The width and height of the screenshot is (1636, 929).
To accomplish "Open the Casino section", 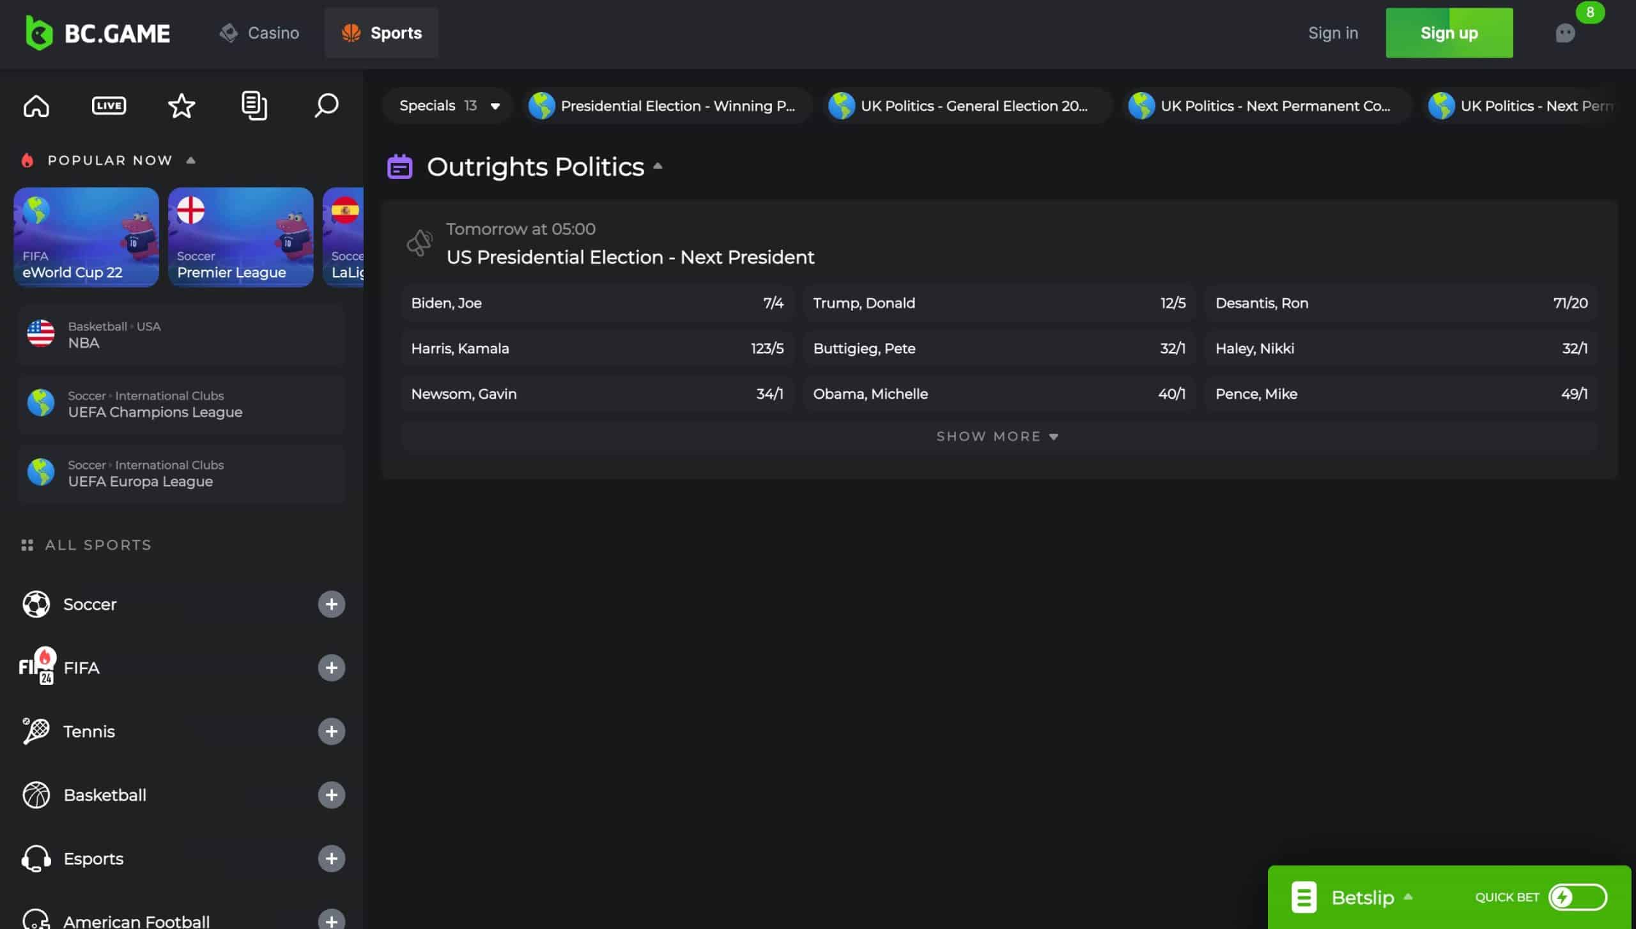I will coord(259,33).
